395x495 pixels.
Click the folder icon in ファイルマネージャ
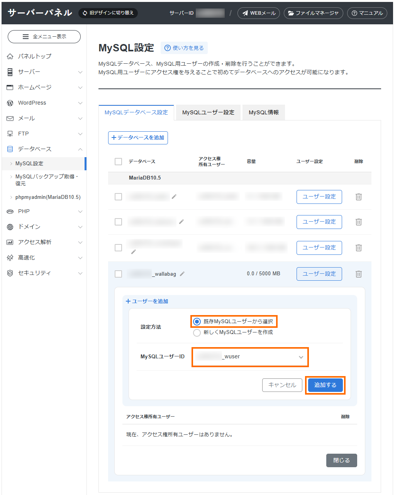click(x=291, y=13)
